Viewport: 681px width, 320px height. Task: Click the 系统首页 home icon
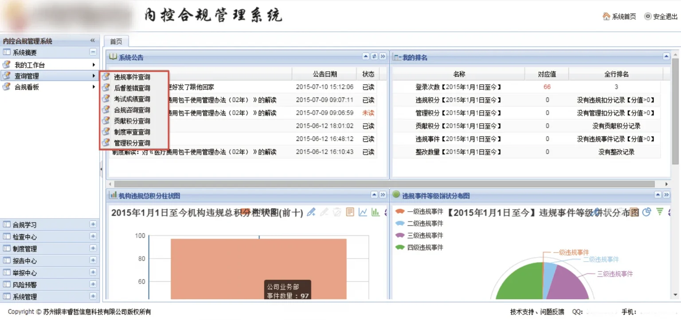click(x=606, y=16)
